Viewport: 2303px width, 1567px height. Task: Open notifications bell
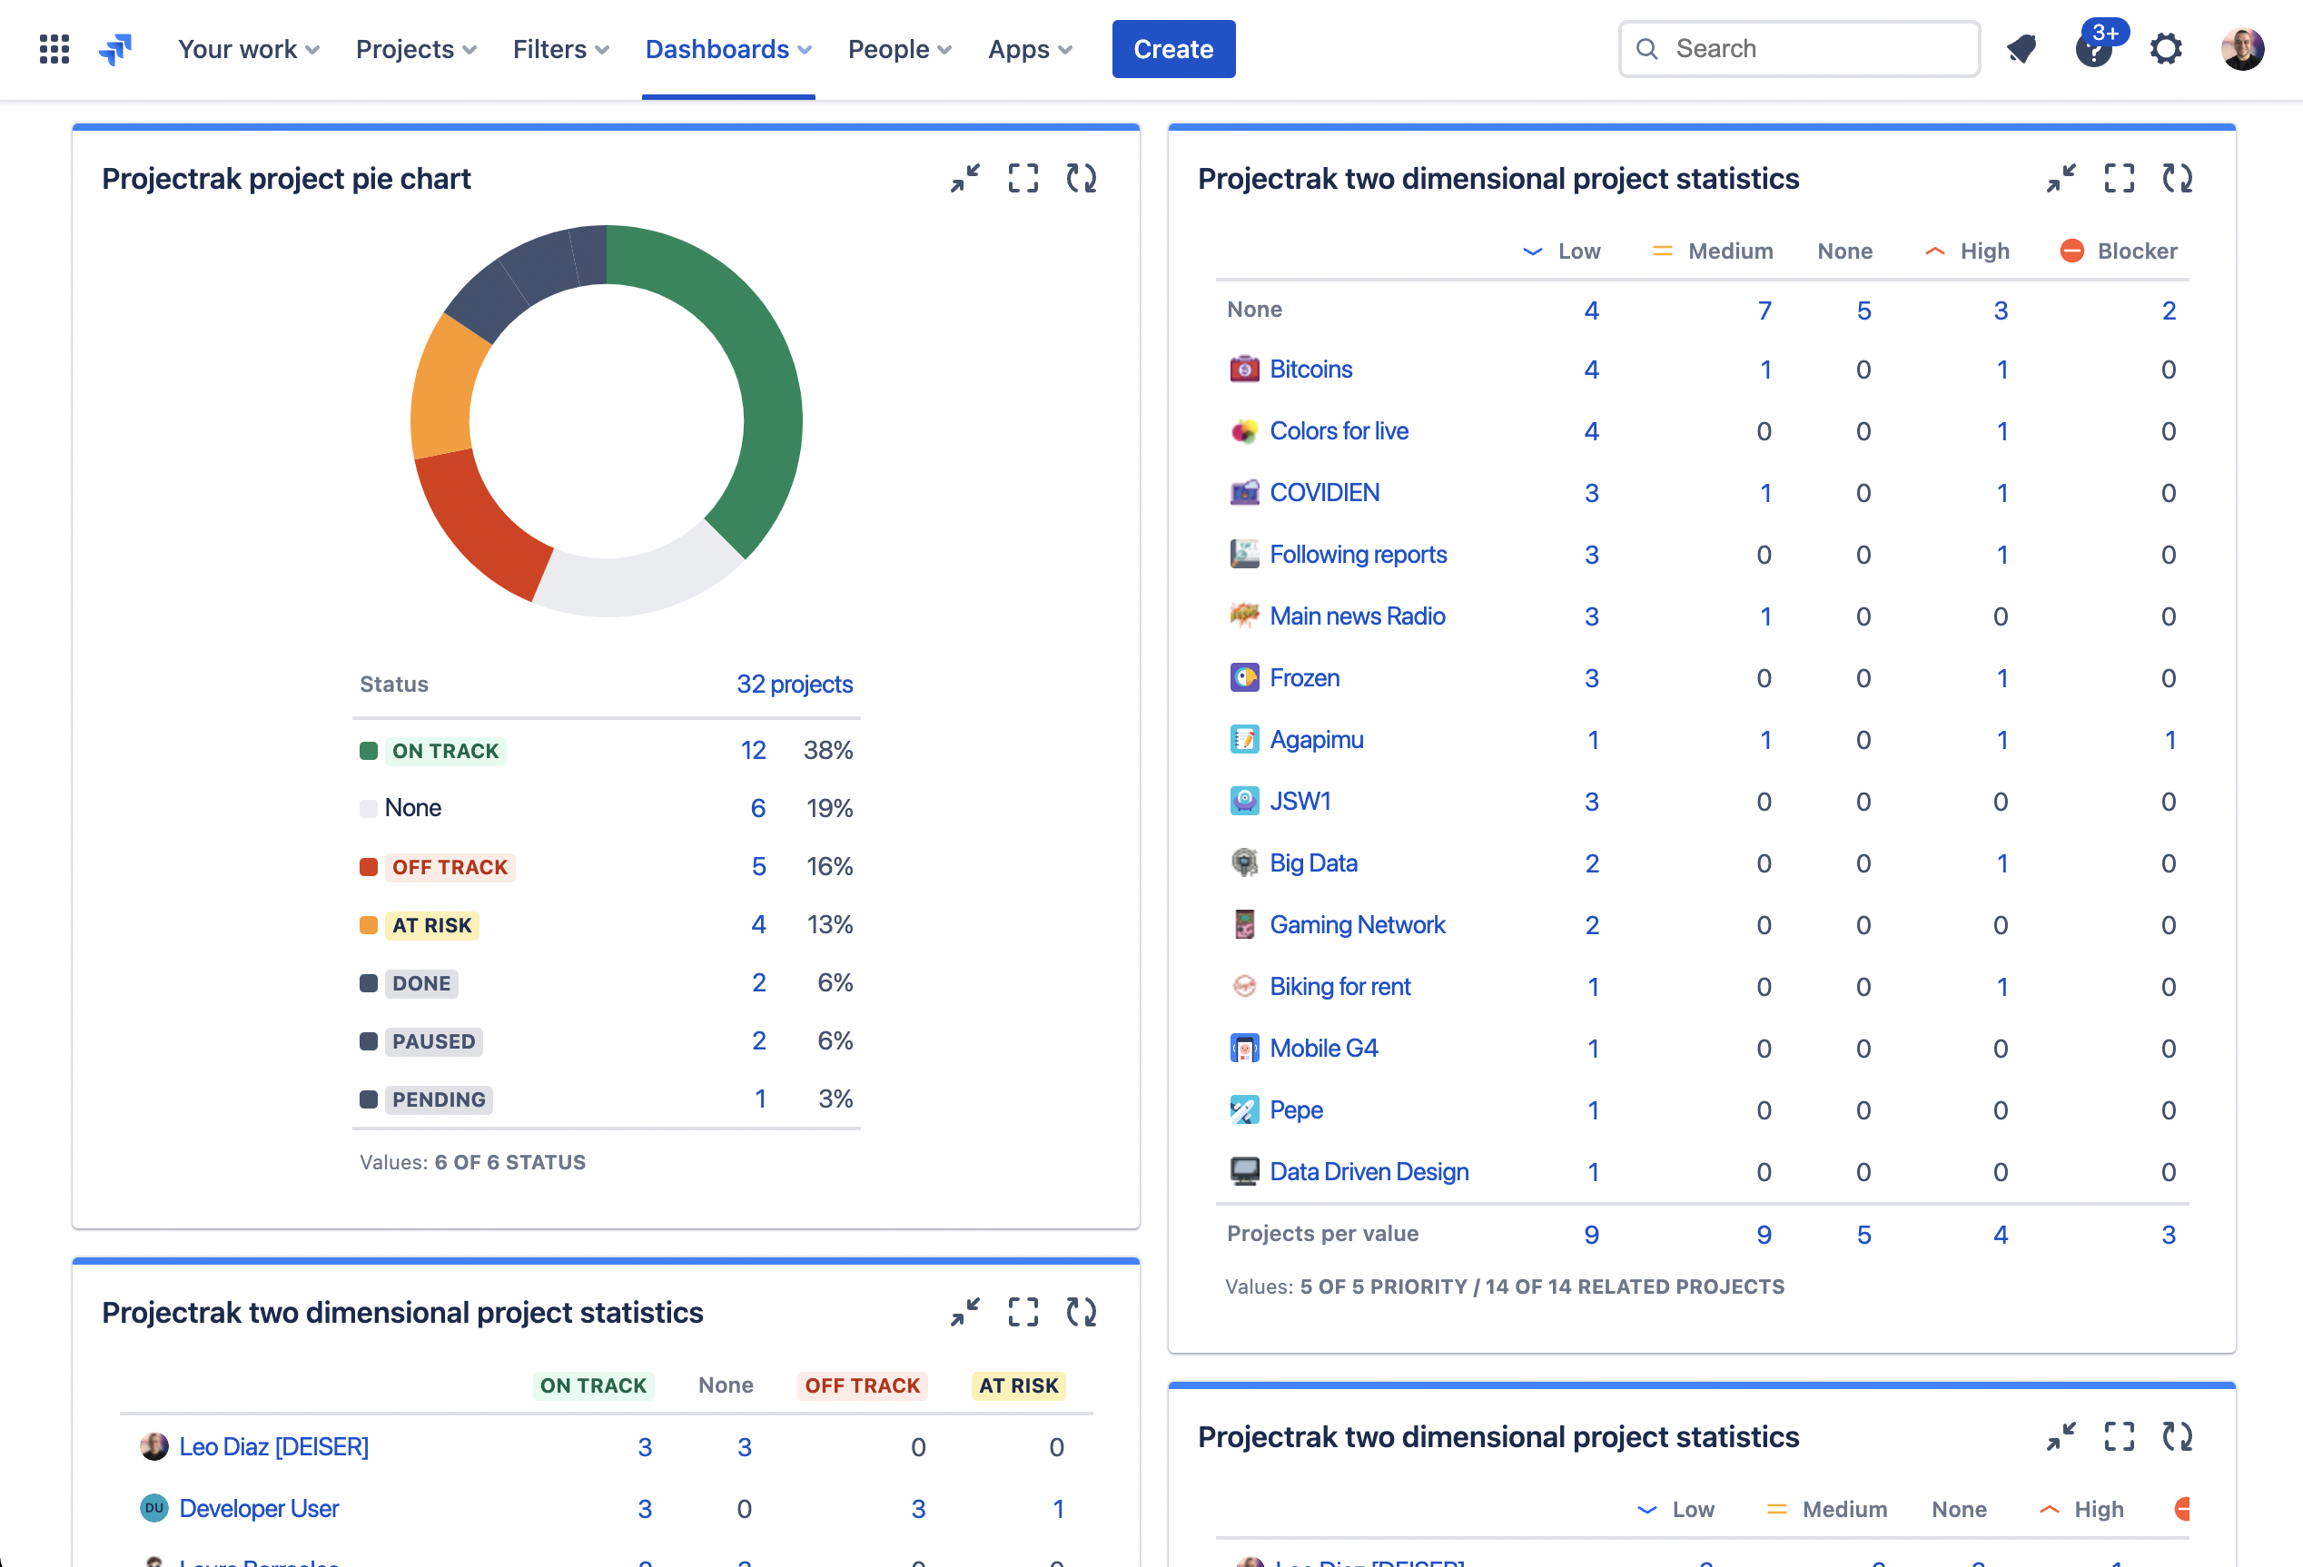2022,48
